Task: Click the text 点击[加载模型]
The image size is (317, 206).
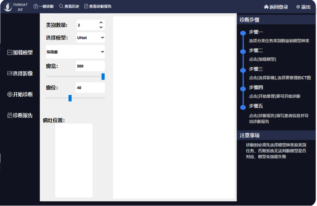Action: point(262,59)
